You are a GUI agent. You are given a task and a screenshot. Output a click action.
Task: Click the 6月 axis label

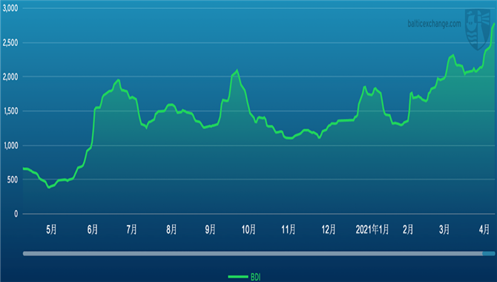(93, 229)
